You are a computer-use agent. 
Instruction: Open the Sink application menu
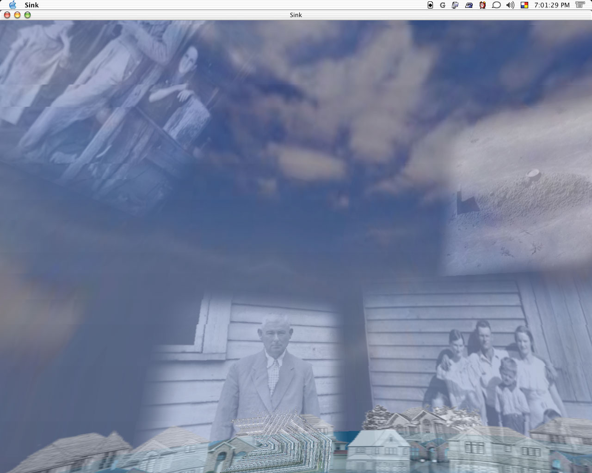(x=31, y=5)
